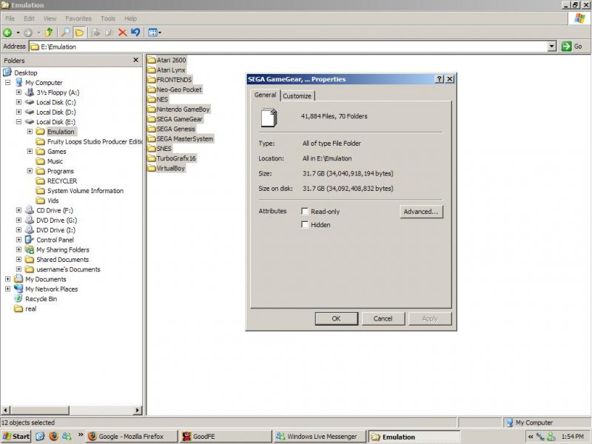Select the TurboGrafx16 folder icon
Viewport: 592px width, 444px height.
(152, 158)
